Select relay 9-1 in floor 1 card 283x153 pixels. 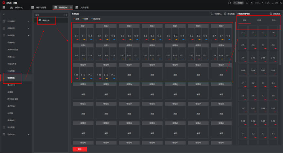click(x=83, y=34)
